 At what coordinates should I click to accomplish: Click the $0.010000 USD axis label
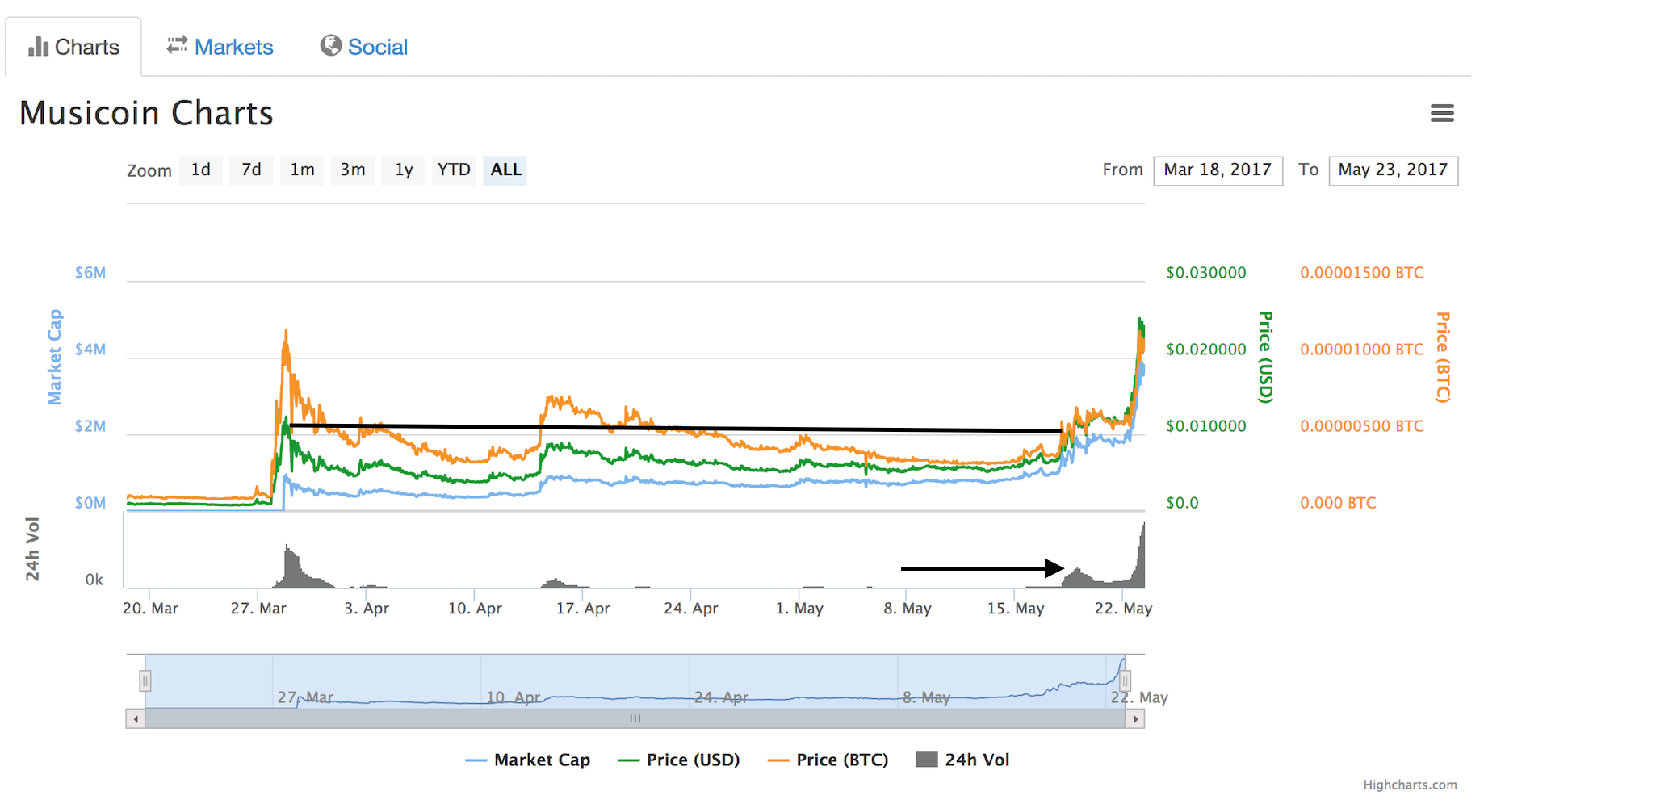1206,426
